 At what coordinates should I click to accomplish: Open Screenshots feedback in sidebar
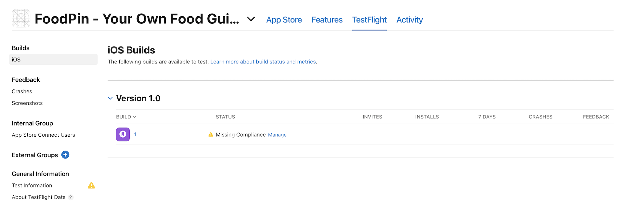click(x=27, y=103)
